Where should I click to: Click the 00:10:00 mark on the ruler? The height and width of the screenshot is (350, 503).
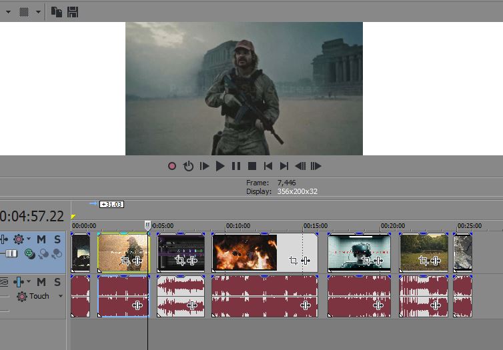(238, 225)
